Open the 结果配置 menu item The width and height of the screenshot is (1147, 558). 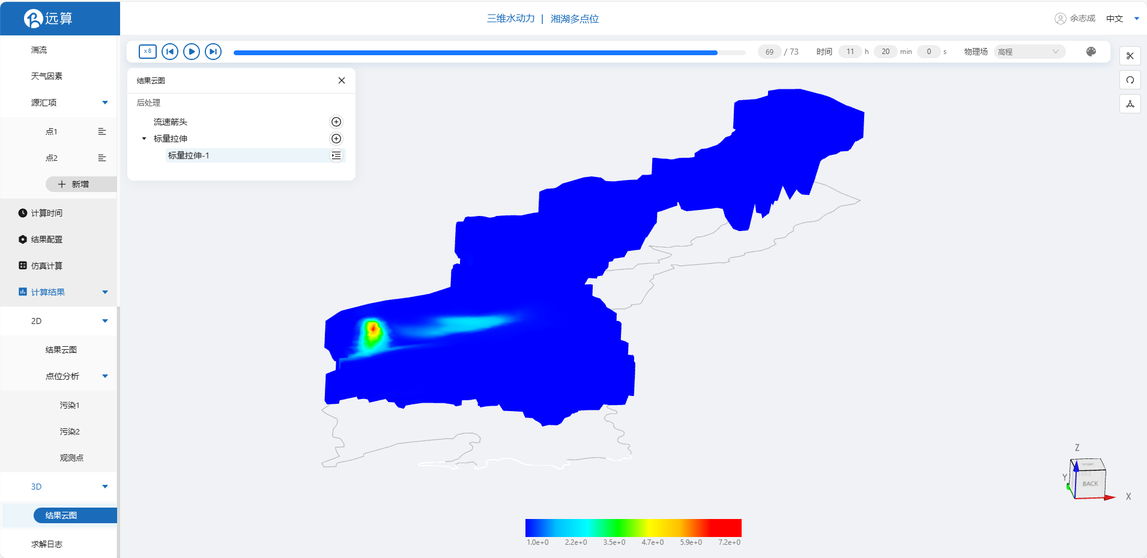coord(47,239)
